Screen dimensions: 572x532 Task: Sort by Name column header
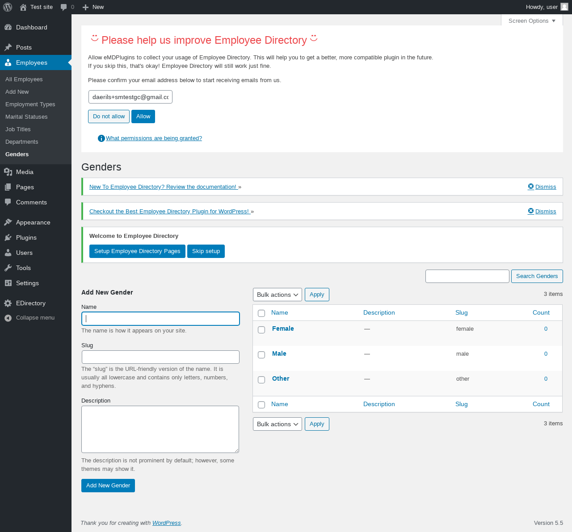coord(280,313)
